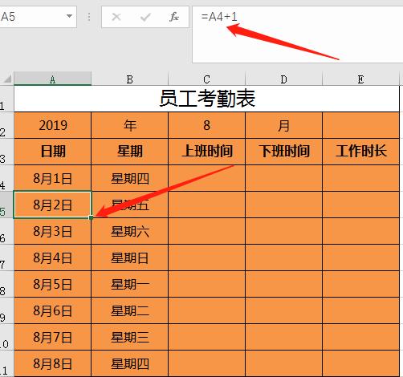Click the cell containing 2019
This screenshot has height=377, width=403.
pyautogui.click(x=53, y=125)
